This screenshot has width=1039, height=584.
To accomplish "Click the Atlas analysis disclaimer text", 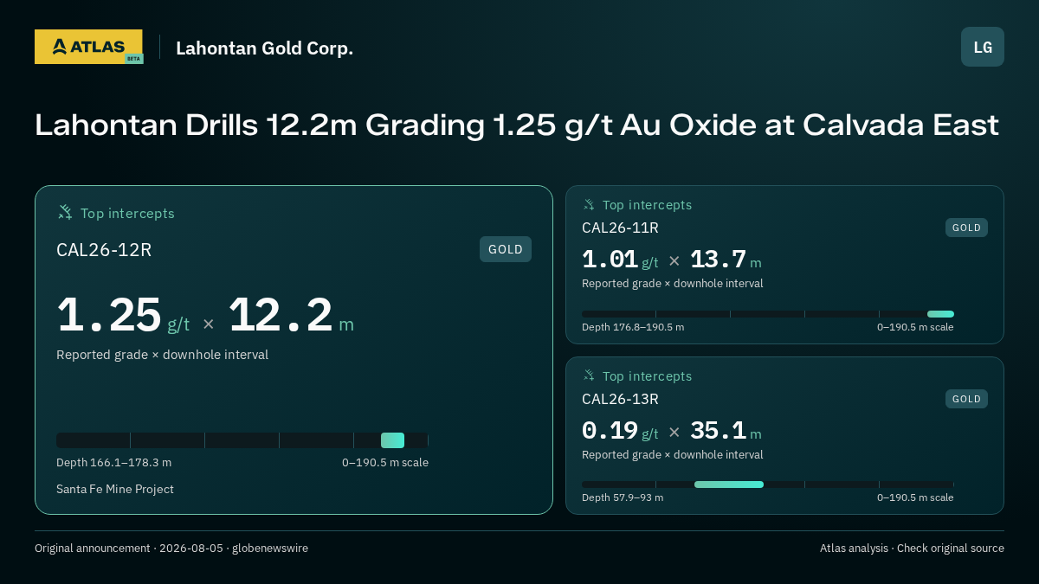I will coord(912,549).
